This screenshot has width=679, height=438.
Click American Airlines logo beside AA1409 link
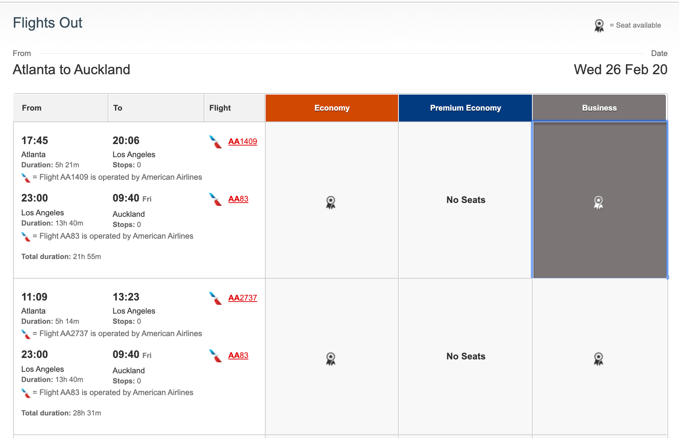click(215, 142)
